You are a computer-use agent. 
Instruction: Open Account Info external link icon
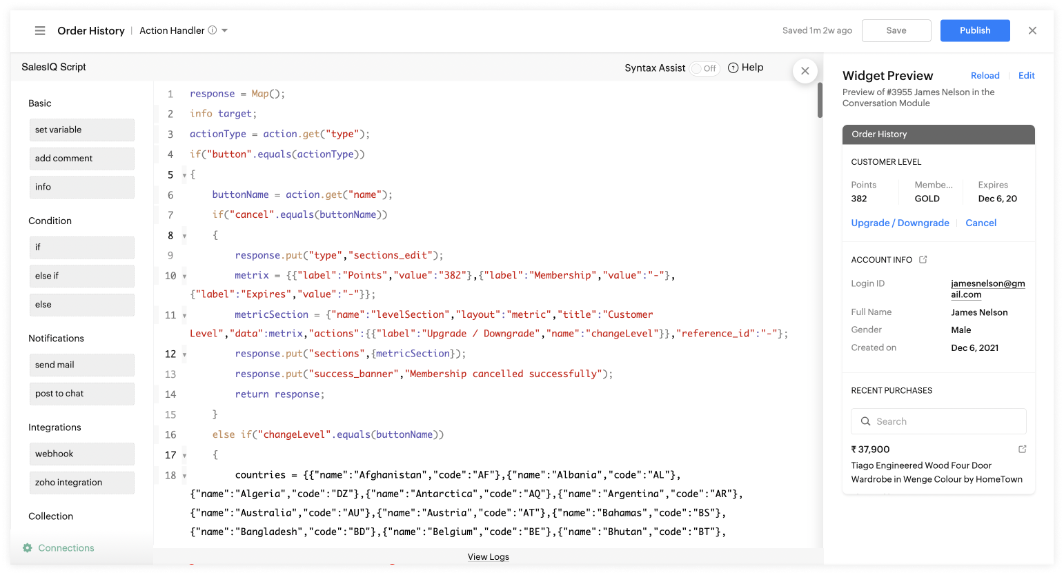click(x=923, y=260)
